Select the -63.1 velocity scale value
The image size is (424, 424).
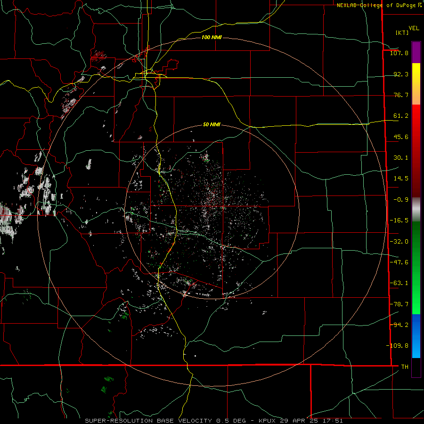[x=399, y=283]
